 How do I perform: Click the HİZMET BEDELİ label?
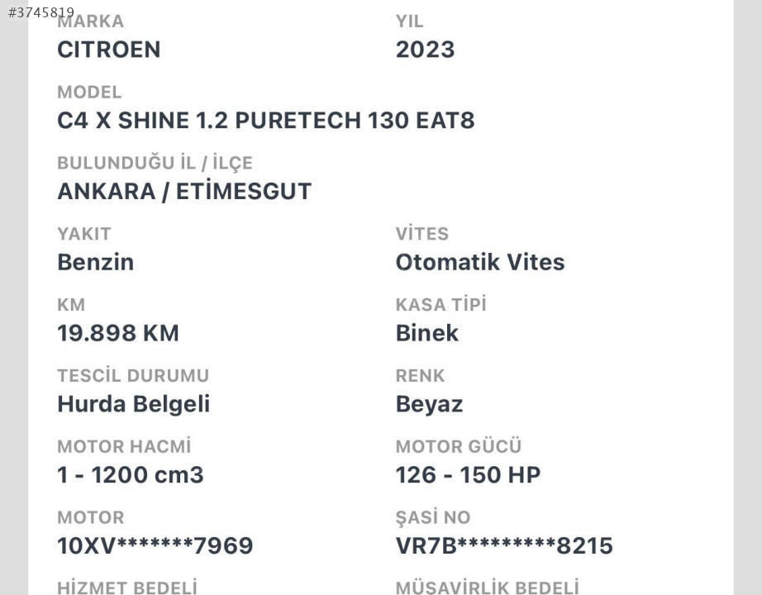click(127, 588)
